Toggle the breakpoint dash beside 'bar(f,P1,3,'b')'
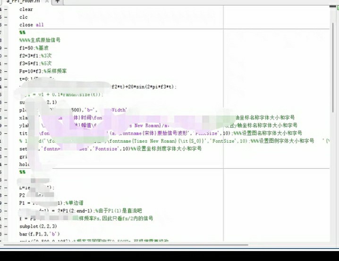The width and height of the screenshot is (339, 261). (x=6, y=234)
